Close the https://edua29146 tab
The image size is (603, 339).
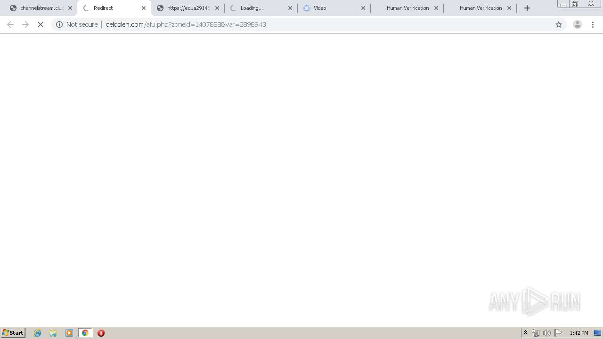[217, 8]
